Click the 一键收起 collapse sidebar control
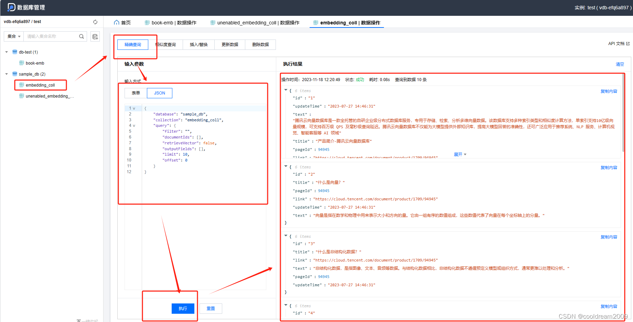 [87, 320]
